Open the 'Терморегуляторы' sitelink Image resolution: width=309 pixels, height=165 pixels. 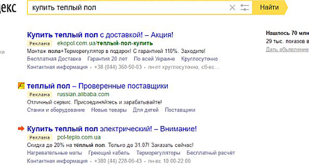click(158, 153)
